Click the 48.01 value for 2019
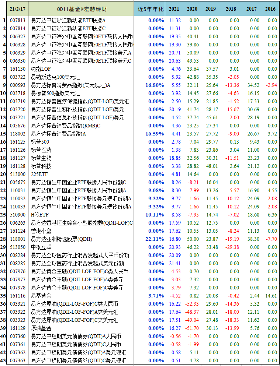This screenshot has width=280, height=366. [212, 166]
